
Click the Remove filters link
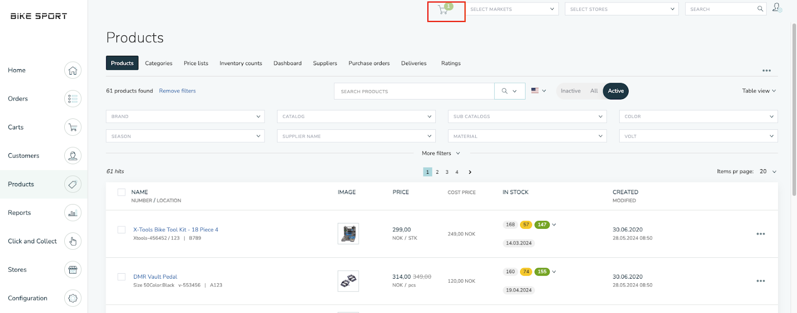[177, 91]
